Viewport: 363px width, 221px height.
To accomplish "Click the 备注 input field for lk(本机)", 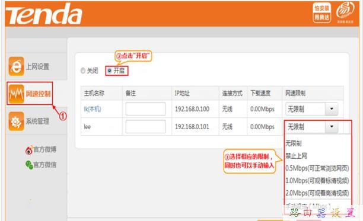I will 146,109.
